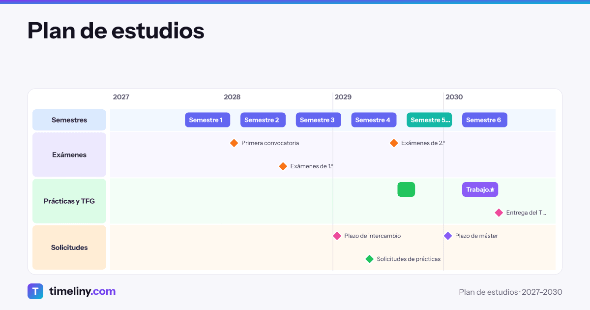
Task: Click the pink Entrega del T… diamond
Action: tap(499, 213)
